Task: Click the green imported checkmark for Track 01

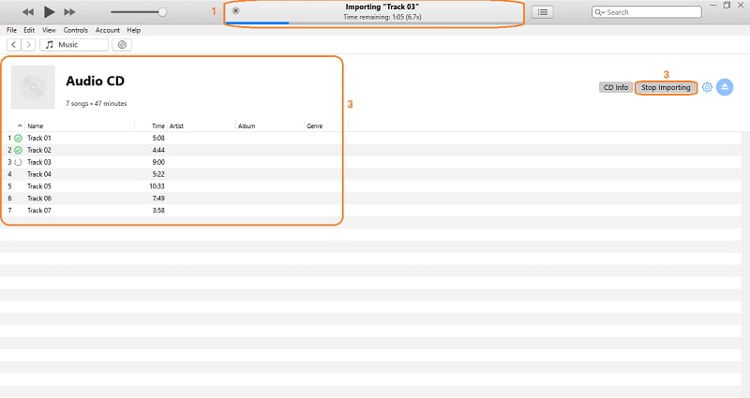Action: (x=18, y=138)
